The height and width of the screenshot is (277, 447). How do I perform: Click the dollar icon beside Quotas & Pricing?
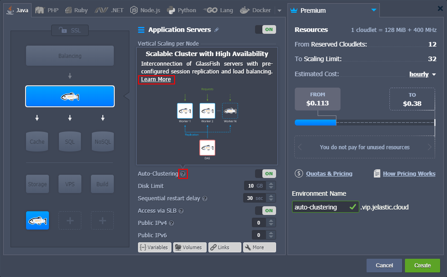[299, 173]
